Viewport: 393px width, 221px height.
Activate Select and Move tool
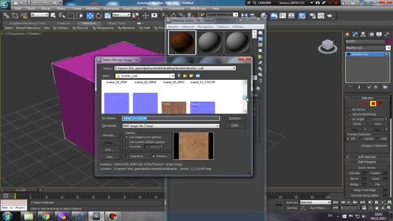pos(90,15)
